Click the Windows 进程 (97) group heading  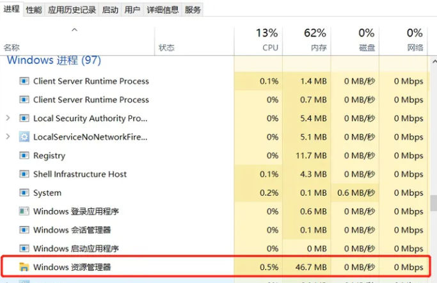[x=54, y=60]
